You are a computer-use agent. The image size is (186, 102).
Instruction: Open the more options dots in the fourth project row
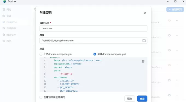pos(177,65)
